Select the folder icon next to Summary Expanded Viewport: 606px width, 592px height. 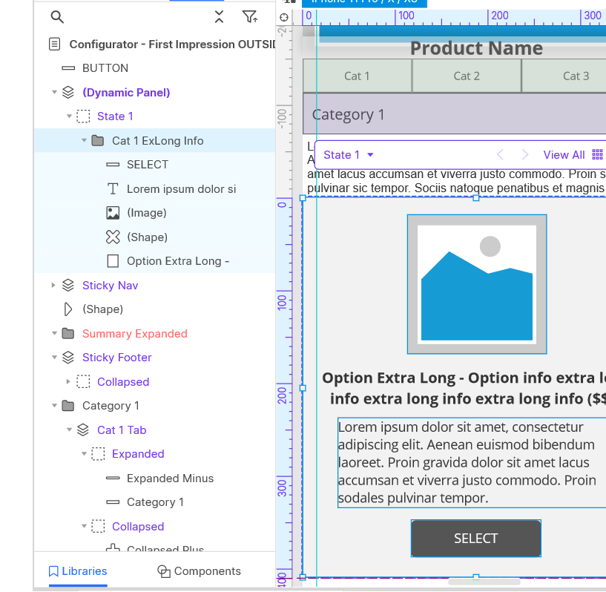tap(67, 333)
